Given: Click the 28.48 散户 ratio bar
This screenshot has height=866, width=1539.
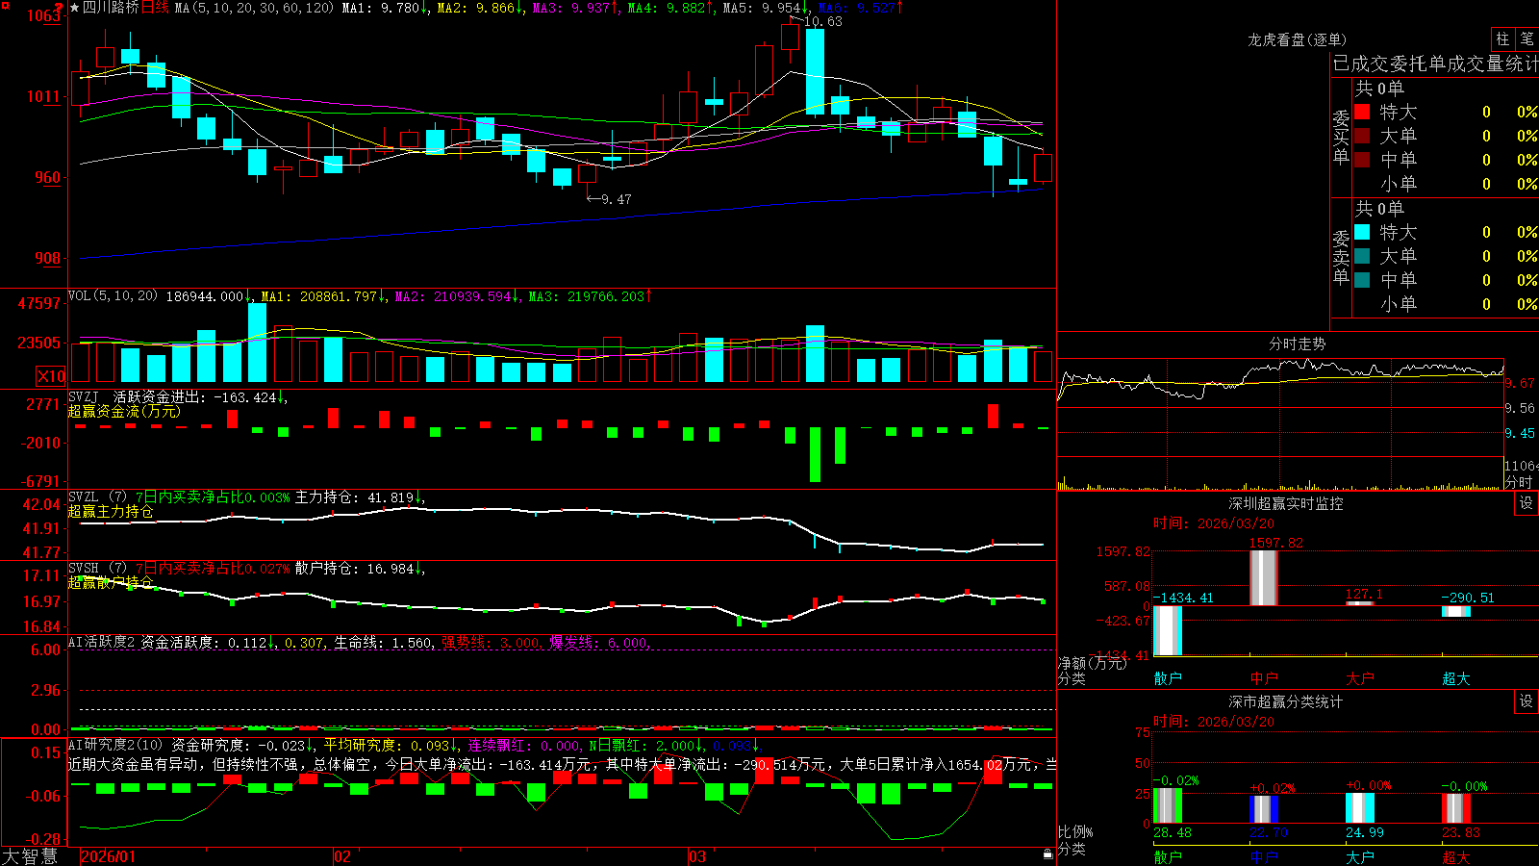Looking at the screenshot, I should (x=1168, y=805).
